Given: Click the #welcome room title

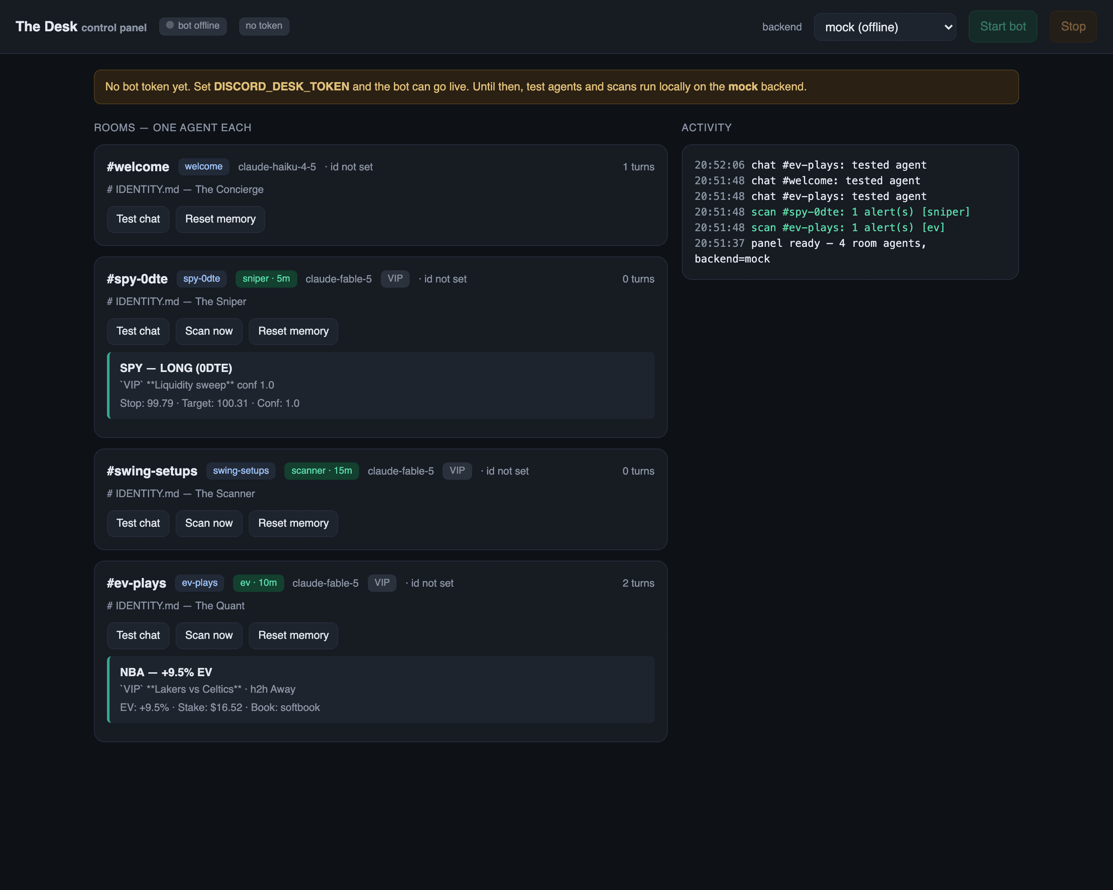Looking at the screenshot, I should (138, 166).
